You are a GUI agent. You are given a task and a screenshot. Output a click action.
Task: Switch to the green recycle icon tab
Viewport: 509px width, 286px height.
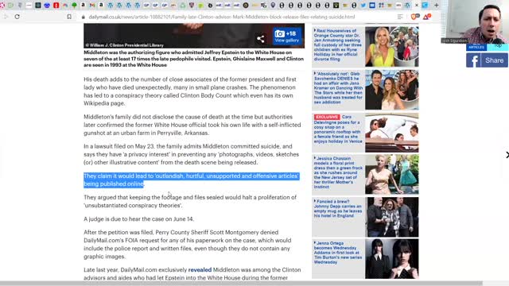183,6
